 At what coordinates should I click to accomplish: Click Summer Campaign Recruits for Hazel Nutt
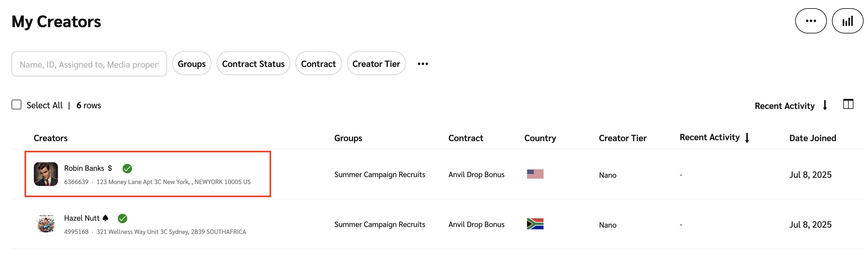(x=380, y=224)
